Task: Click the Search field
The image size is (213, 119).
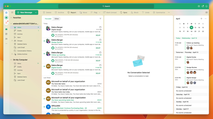Action: pos(106,6)
